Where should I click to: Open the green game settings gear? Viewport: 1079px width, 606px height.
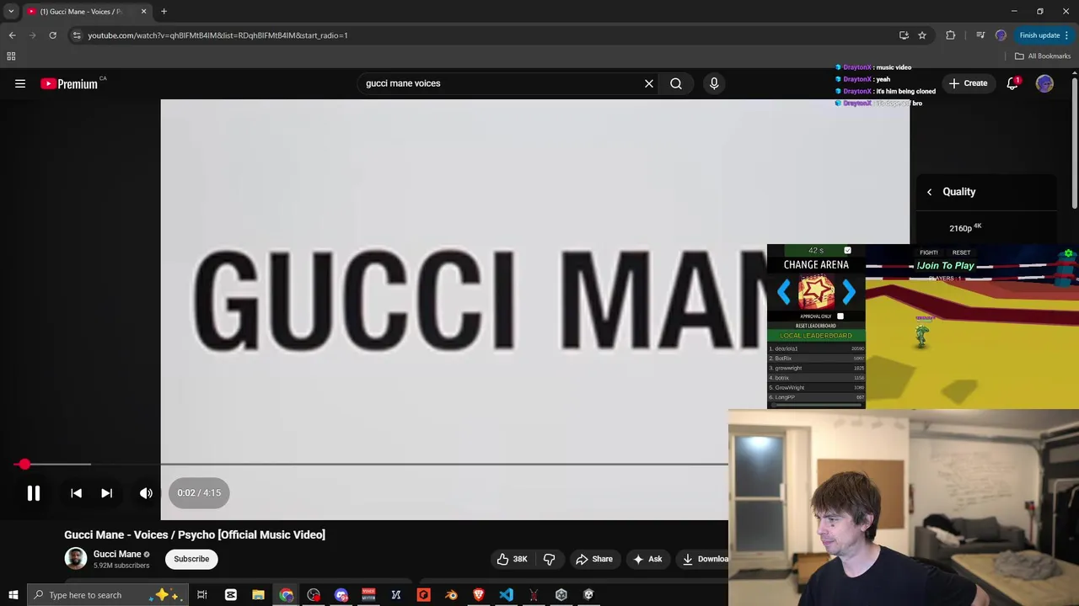[1068, 253]
